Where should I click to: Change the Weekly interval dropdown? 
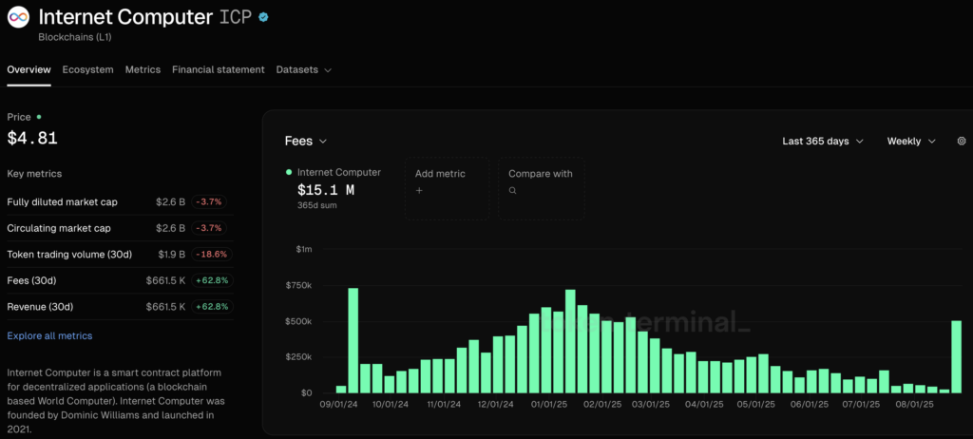[911, 141]
